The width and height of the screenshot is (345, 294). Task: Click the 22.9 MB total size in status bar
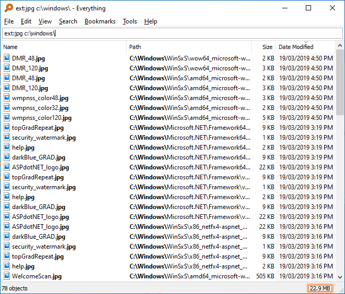coord(320,288)
